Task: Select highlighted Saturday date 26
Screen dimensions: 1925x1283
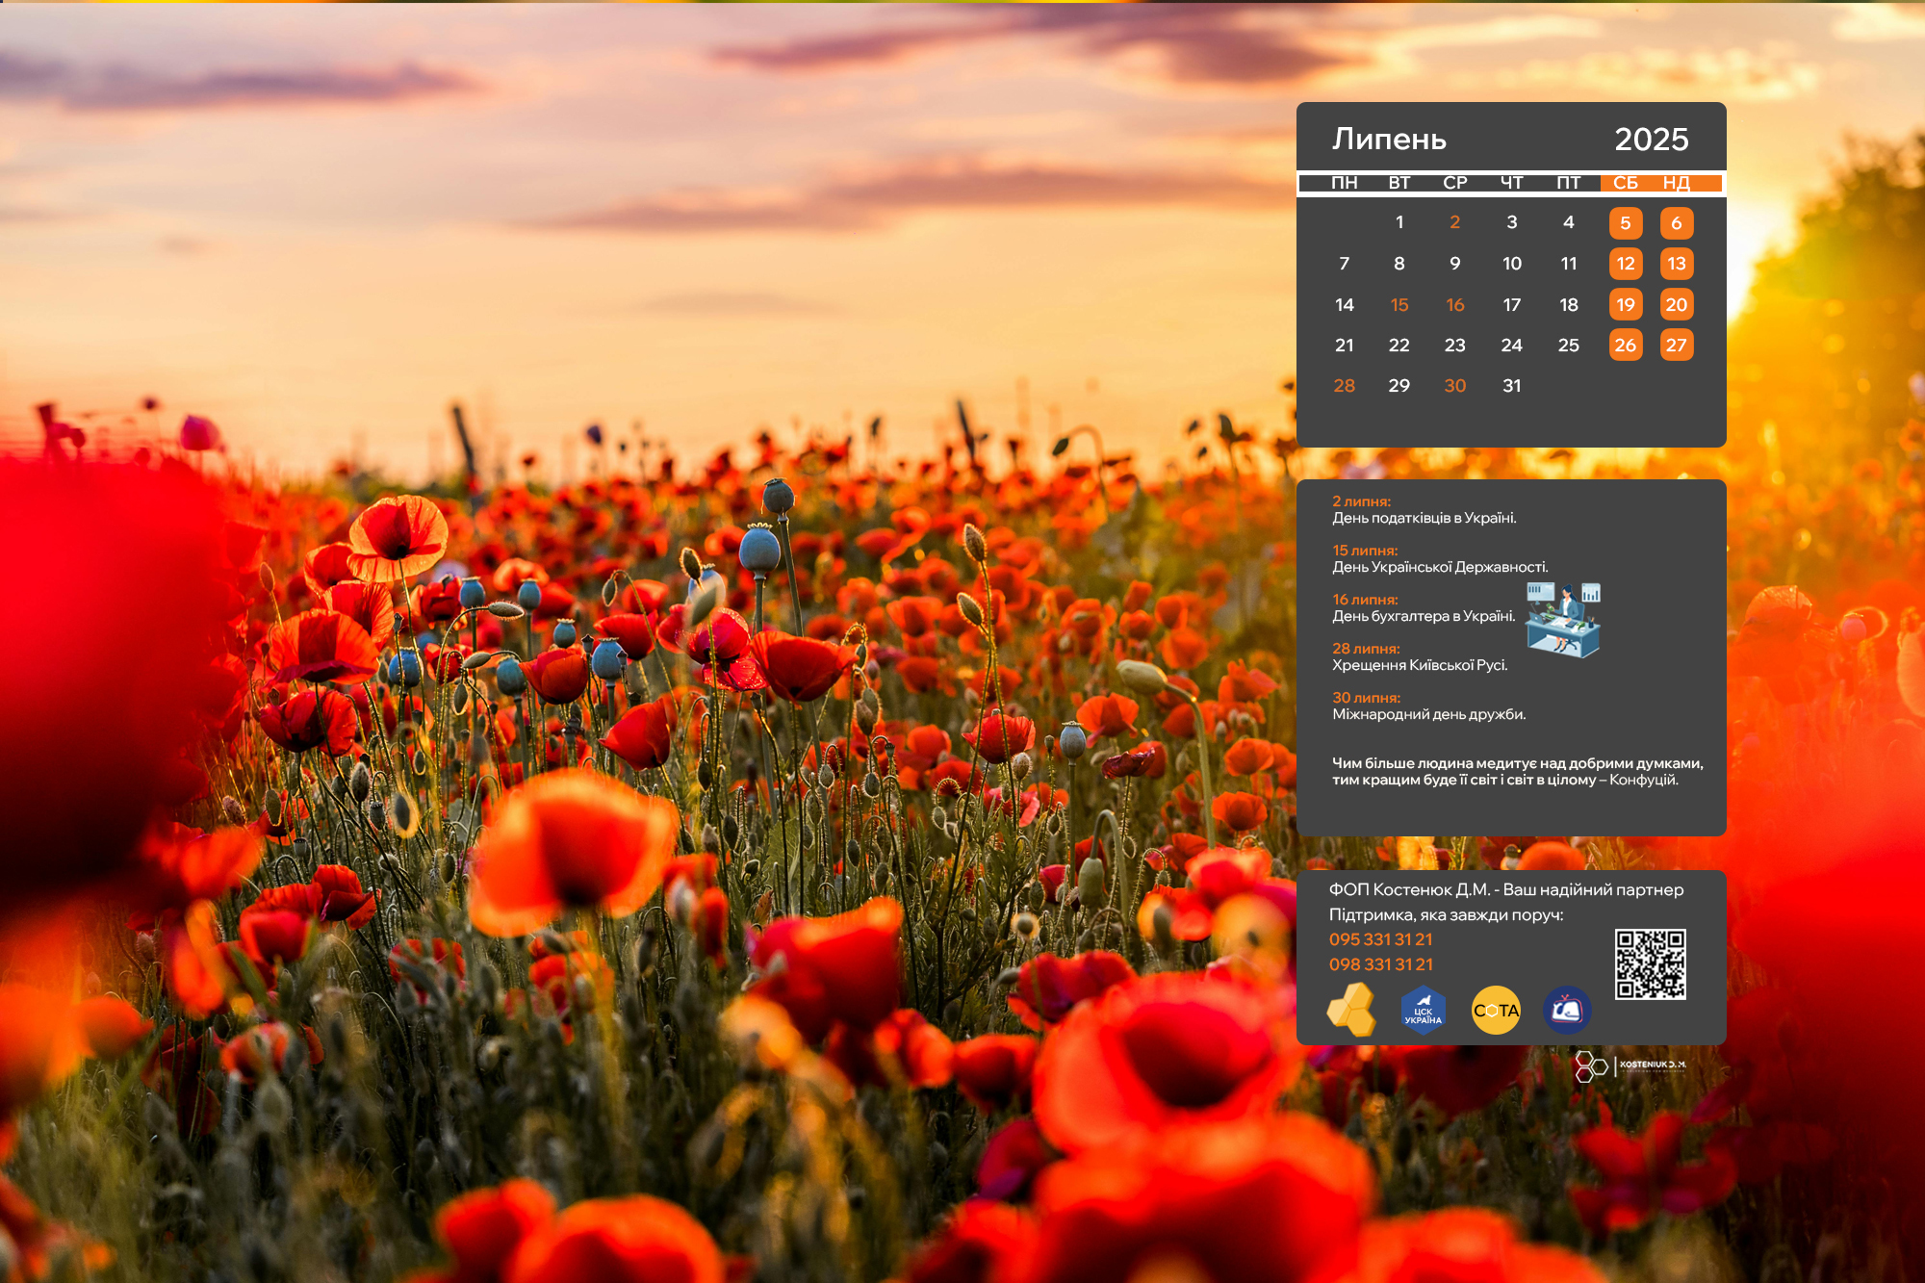Action: click(x=1626, y=346)
